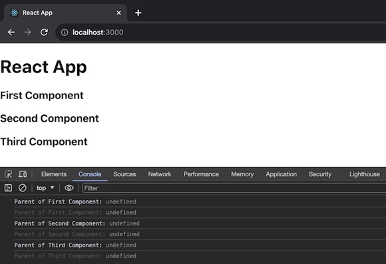This screenshot has width=386, height=264.
Task: Show the console sidebar panel
Action: click(x=8, y=188)
